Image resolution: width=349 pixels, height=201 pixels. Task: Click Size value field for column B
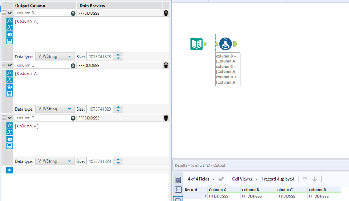(x=100, y=56)
